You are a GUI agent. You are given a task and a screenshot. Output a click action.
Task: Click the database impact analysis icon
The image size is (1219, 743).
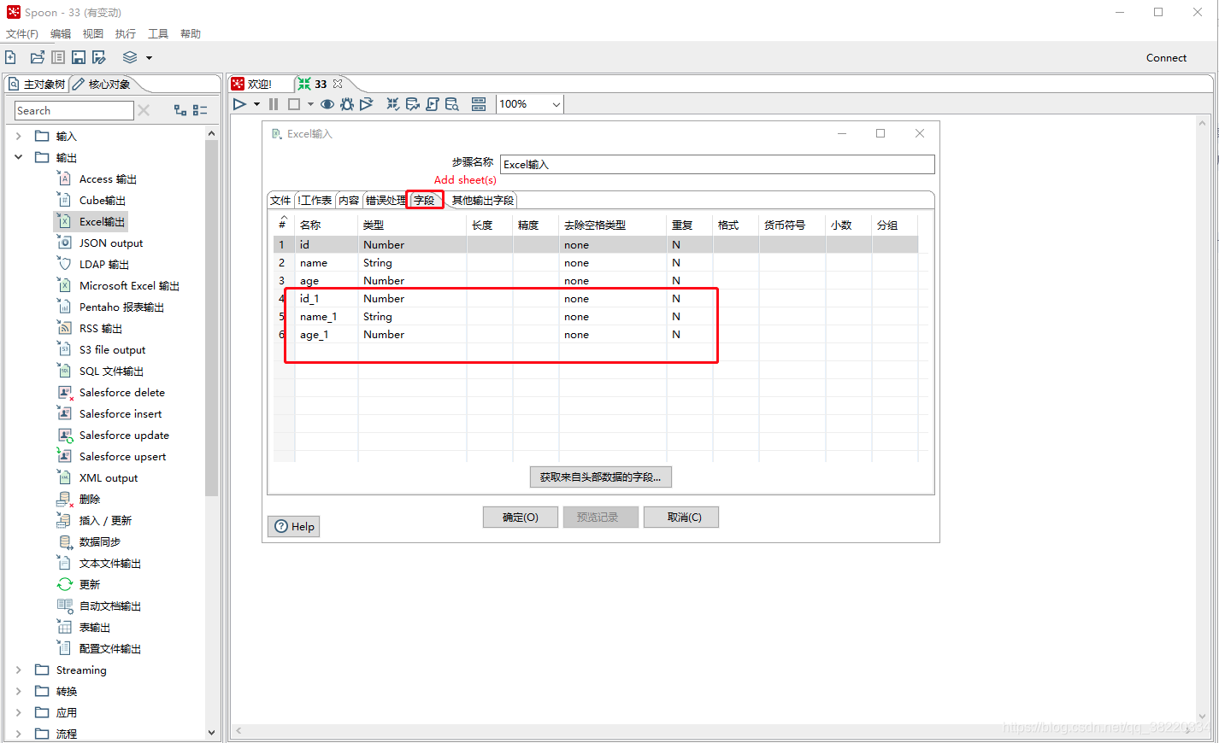[413, 104]
